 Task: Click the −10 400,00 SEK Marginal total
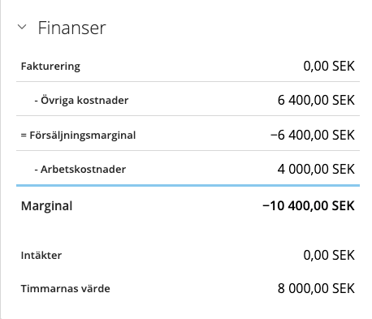click(x=309, y=206)
